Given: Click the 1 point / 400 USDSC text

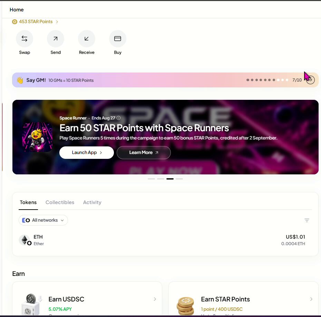Looking at the screenshot, I should (222, 309).
